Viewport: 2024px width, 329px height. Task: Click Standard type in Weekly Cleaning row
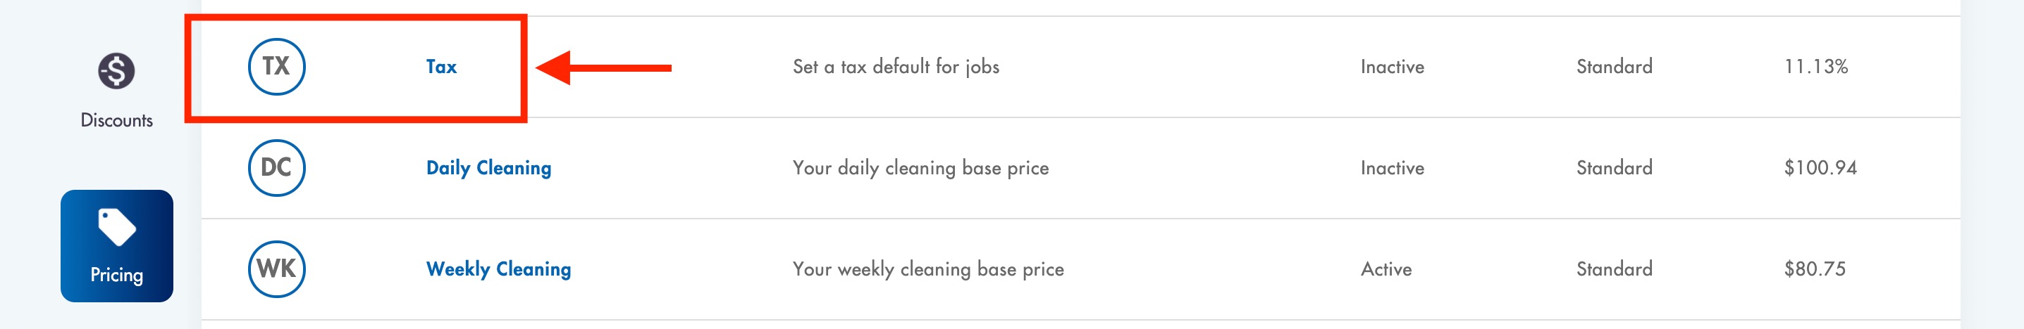(1614, 269)
